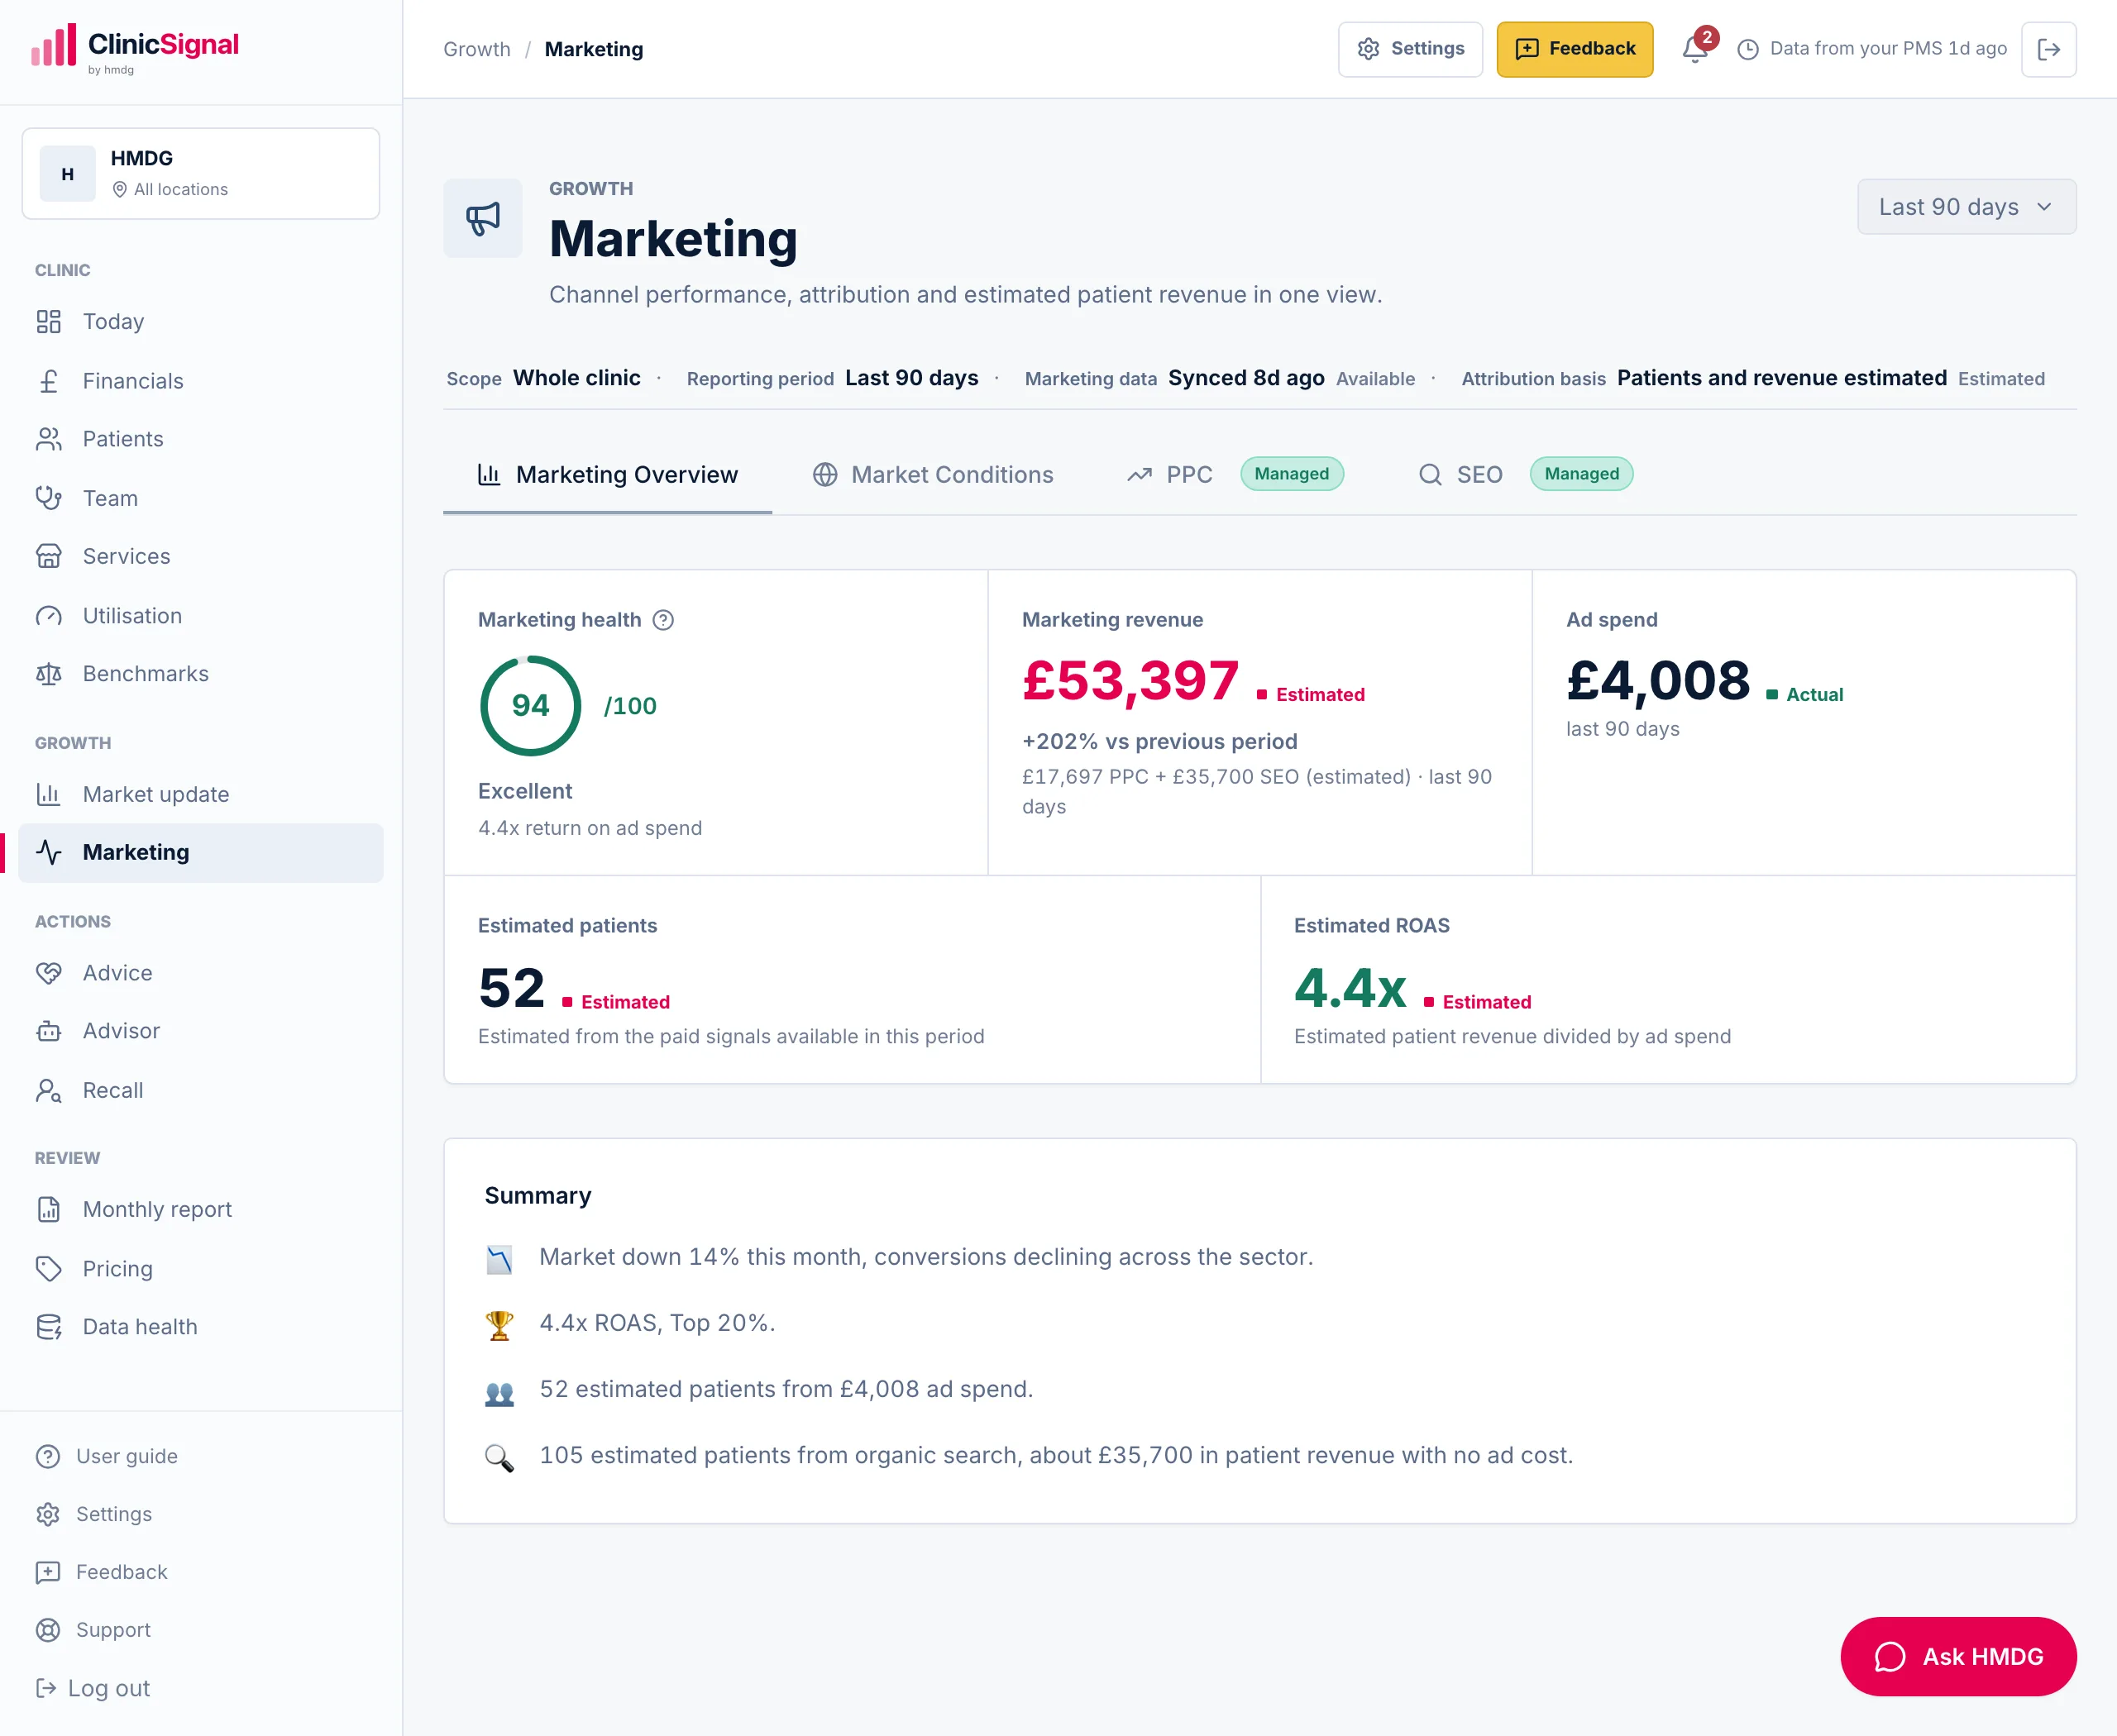This screenshot has height=1736, width=2117.
Task: Click the Ask HMDG chat button
Action: coord(1958,1657)
